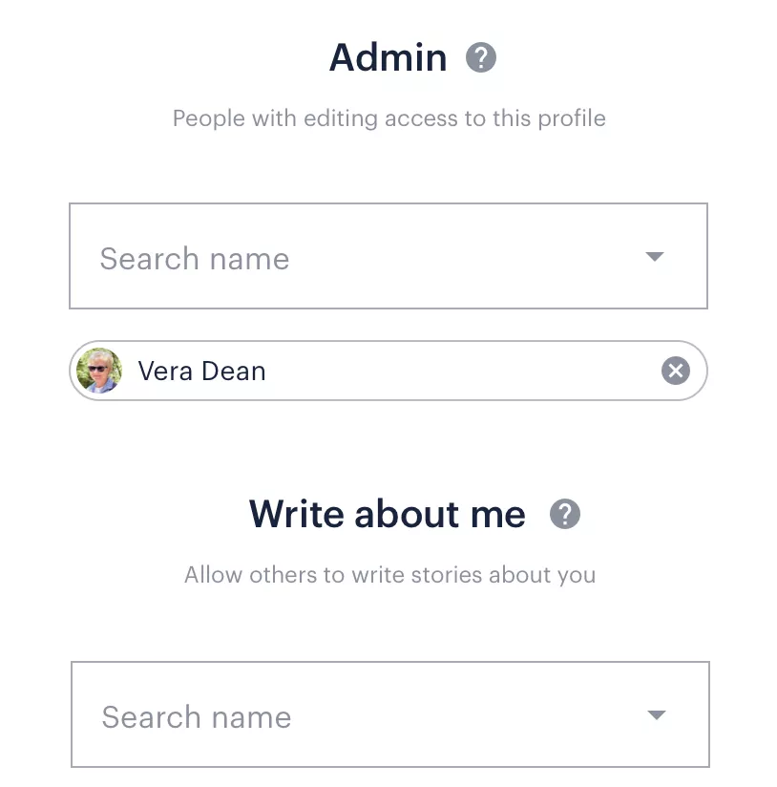
Task: Click the 'Allow others to write stories' description
Action: point(390,575)
